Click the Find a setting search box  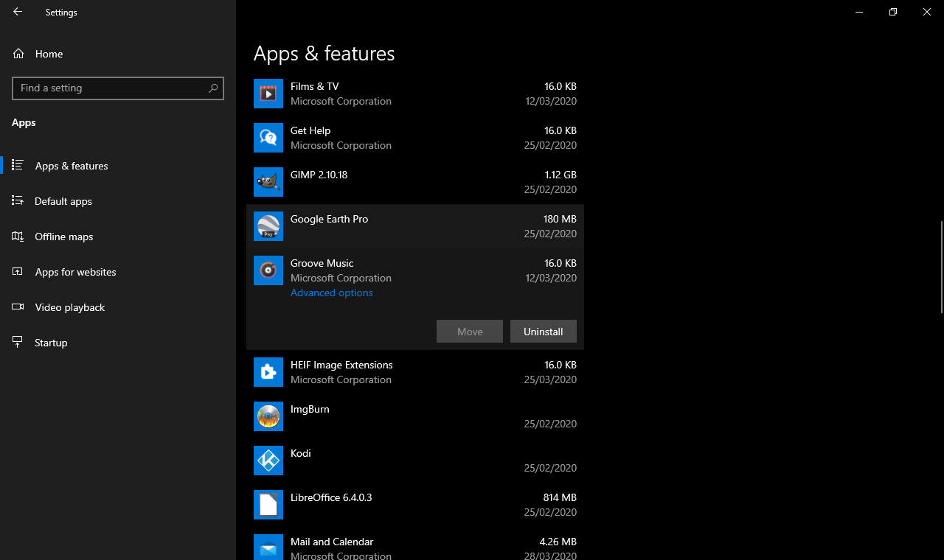point(111,88)
